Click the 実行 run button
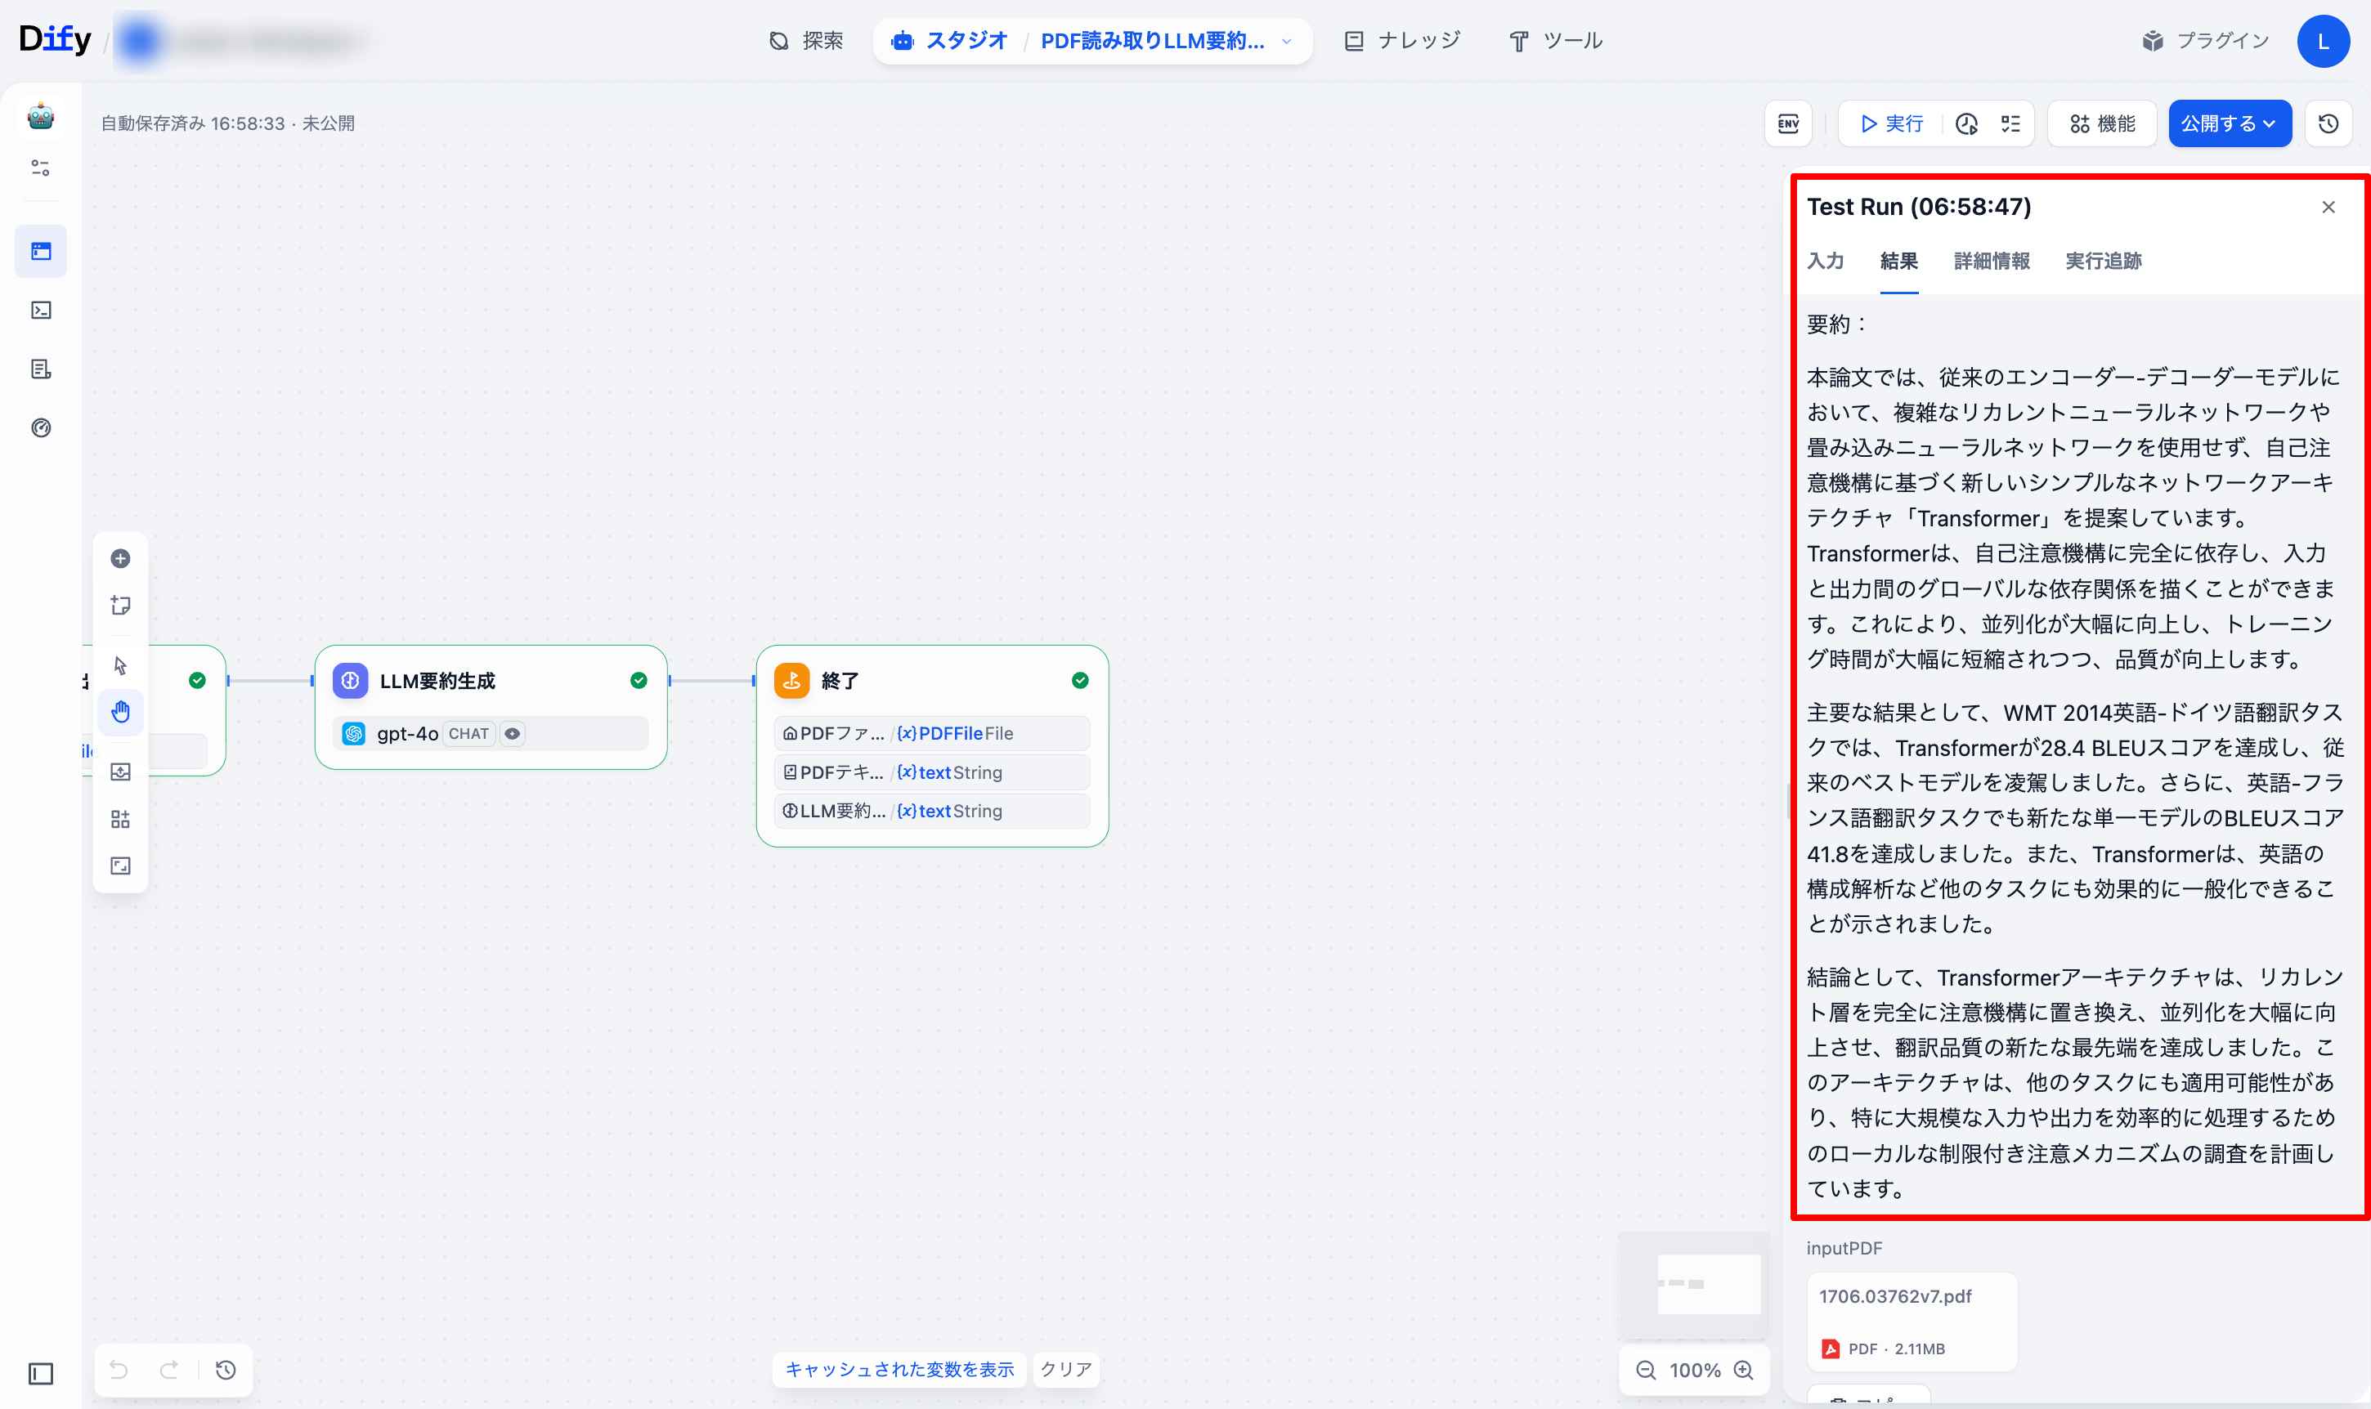Image resolution: width=2371 pixels, height=1409 pixels. (x=1891, y=123)
